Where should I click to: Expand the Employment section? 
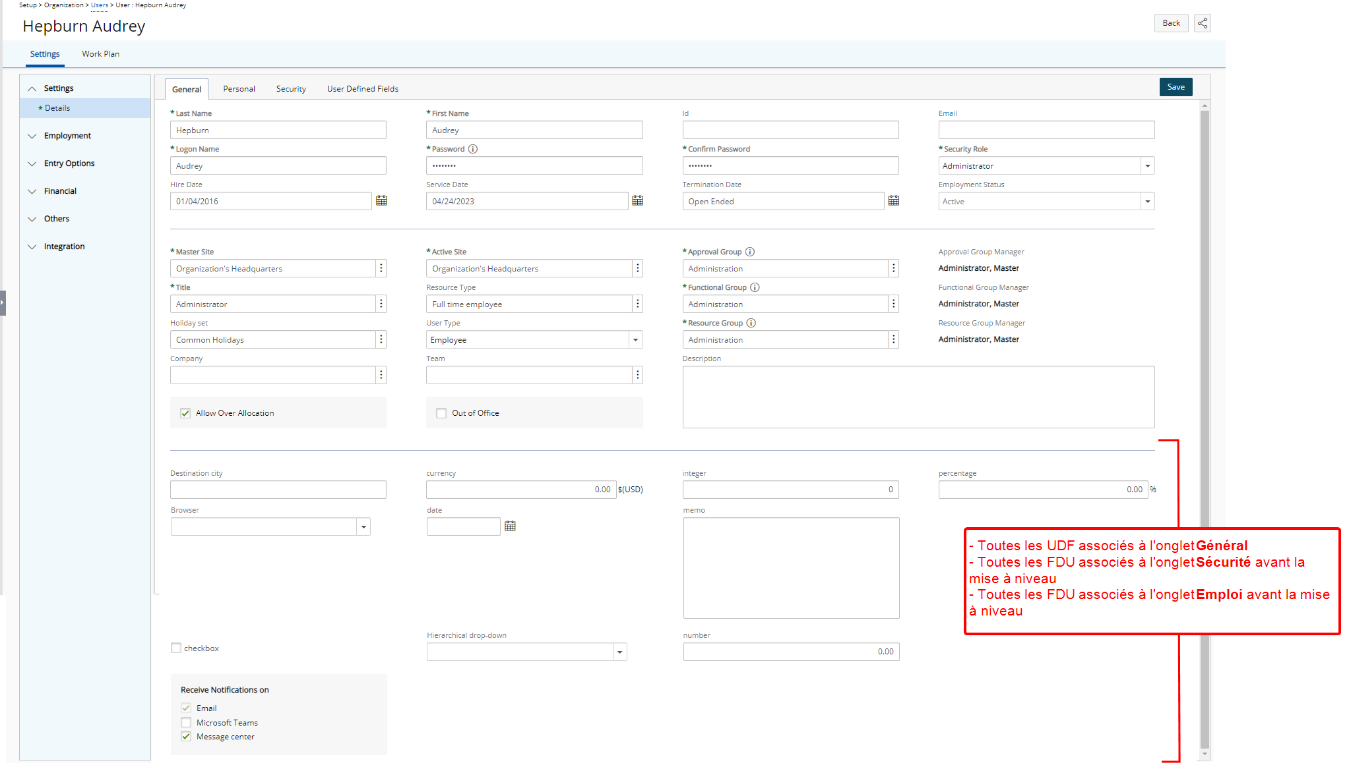tap(32, 136)
